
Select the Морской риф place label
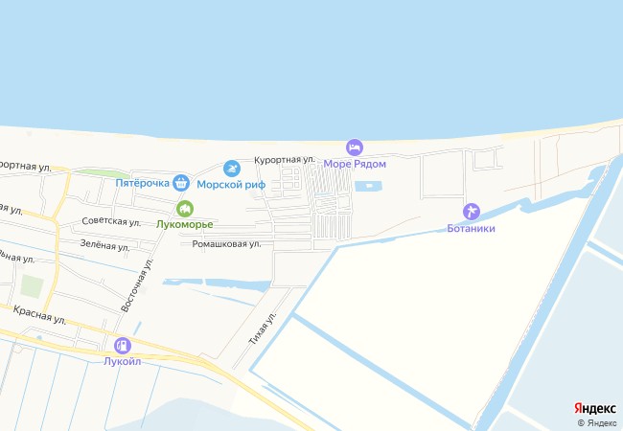click(x=231, y=185)
